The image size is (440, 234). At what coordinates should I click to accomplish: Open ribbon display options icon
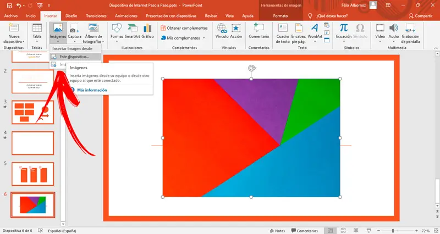tap(388, 5)
